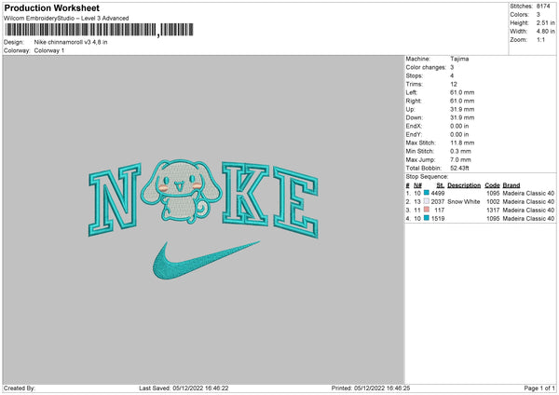Click code 1317 in stop row 3
The height and width of the screenshot is (395, 559).
493,211
